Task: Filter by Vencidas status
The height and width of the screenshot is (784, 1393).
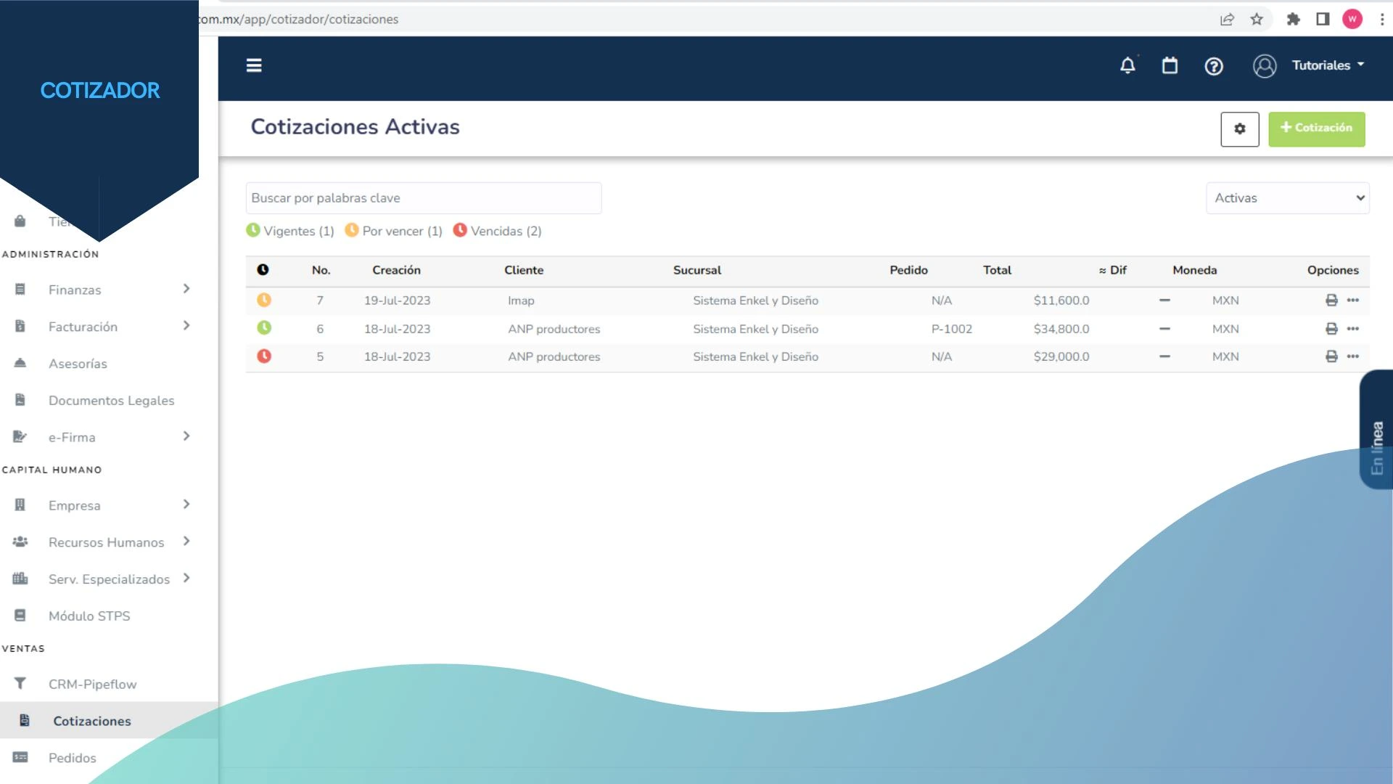Action: coord(498,231)
